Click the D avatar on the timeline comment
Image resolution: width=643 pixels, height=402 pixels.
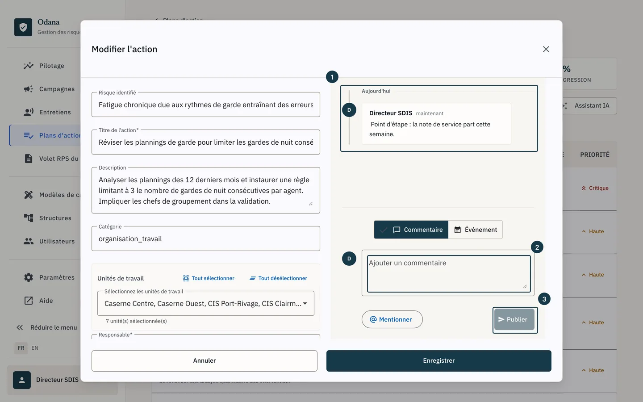click(x=349, y=110)
